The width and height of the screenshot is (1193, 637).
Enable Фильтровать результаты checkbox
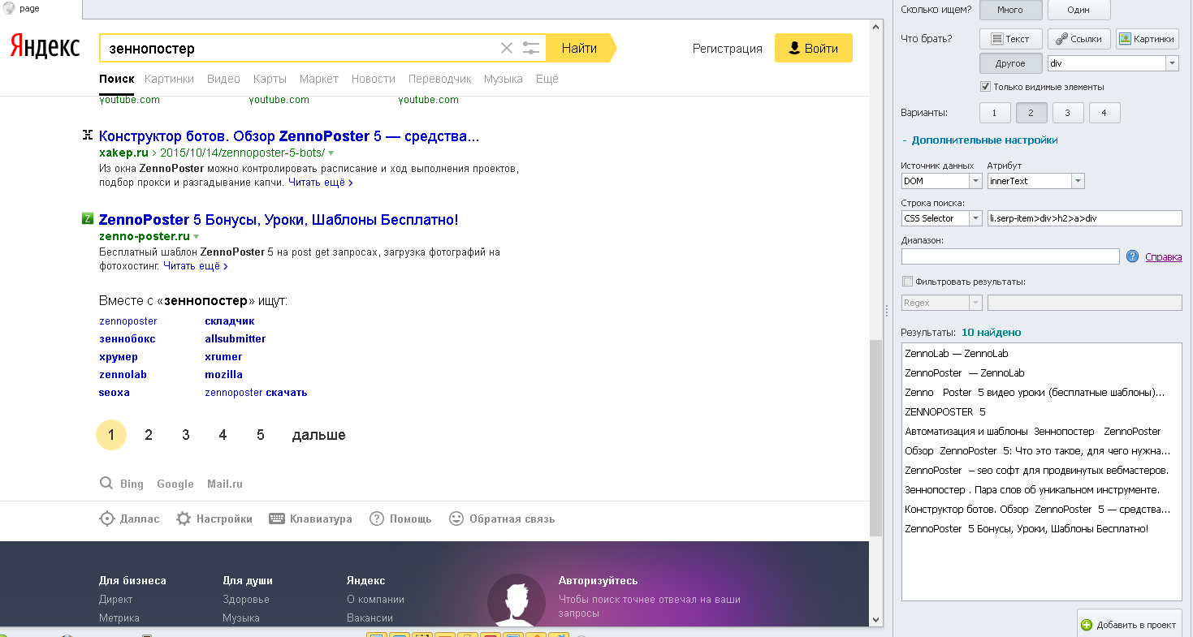(907, 282)
